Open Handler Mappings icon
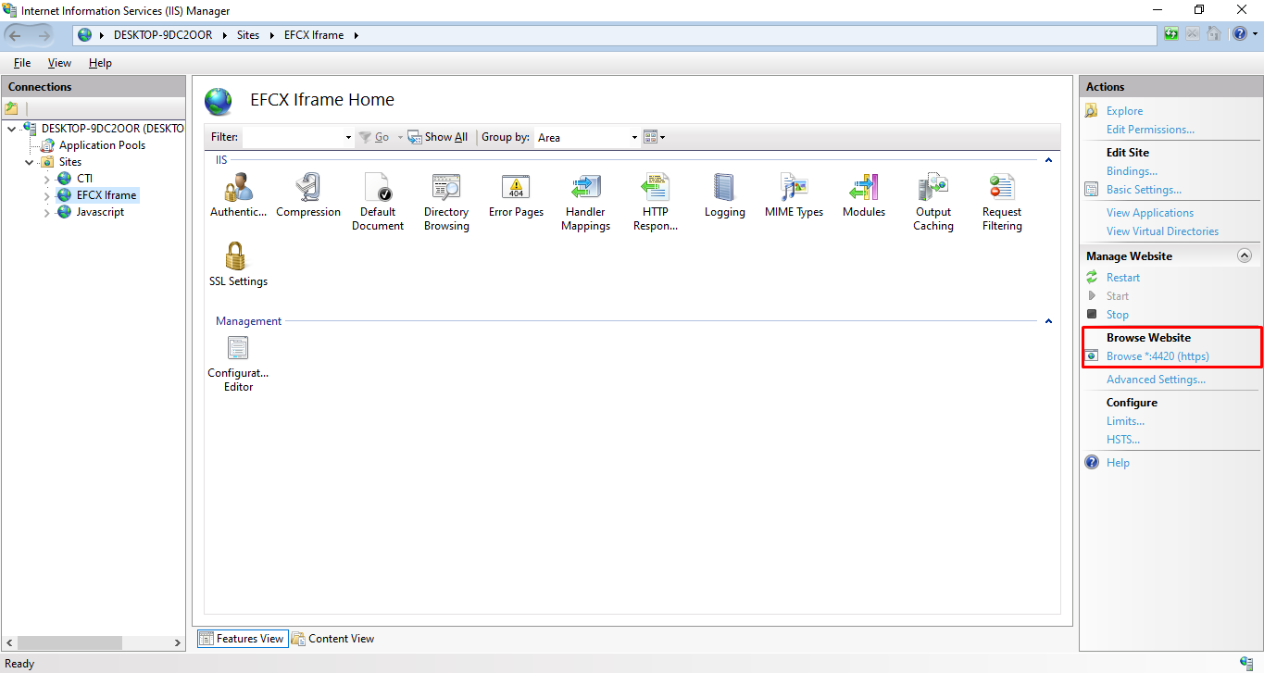Screen dimensions: 1264x673 585,189
